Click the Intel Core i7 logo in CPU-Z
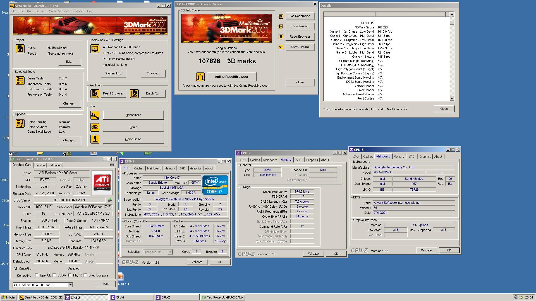 point(215,185)
